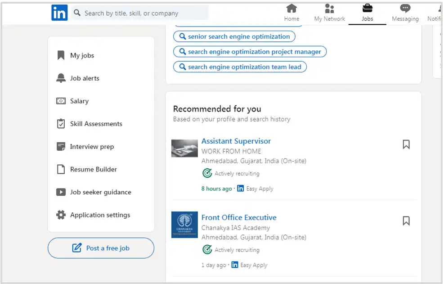Open My jobs link
Image resolution: width=444 pixels, height=284 pixels.
pyautogui.click(x=82, y=55)
